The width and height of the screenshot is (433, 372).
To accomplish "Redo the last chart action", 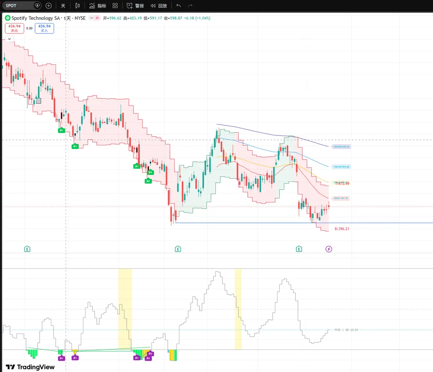I will pyautogui.click(x=190, y=6).
